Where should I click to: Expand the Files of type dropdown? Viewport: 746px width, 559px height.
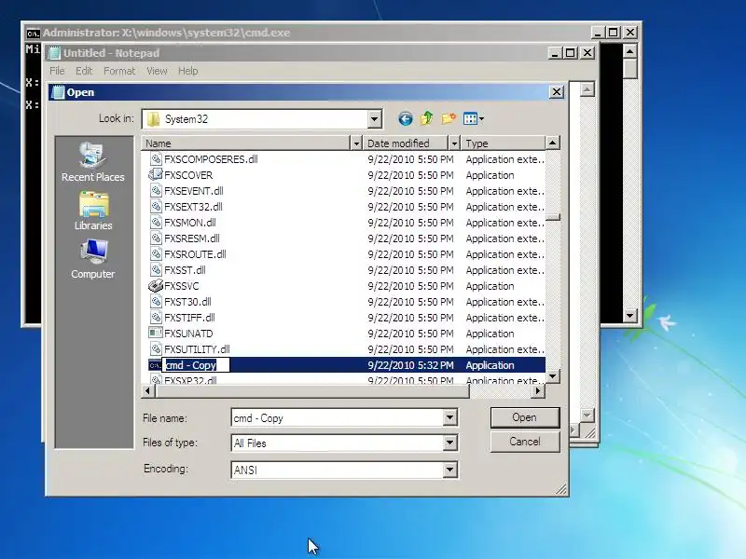(449, 443)
